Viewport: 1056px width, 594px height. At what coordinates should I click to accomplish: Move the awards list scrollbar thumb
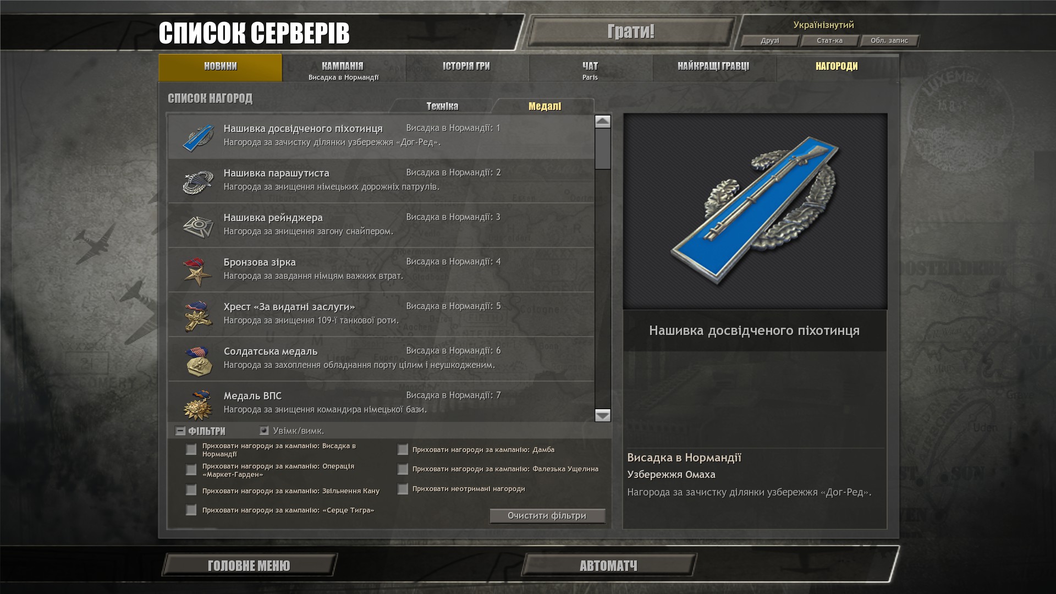click(603, 148)
